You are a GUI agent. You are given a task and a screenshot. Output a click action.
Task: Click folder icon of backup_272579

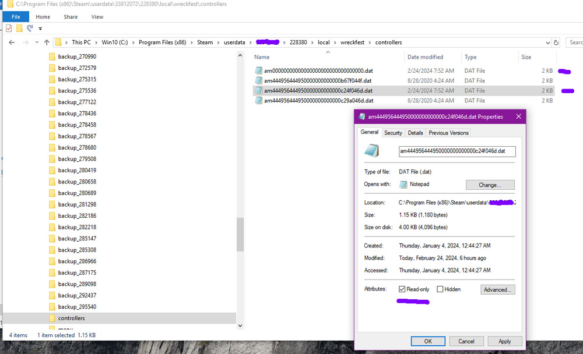(52, 68)
